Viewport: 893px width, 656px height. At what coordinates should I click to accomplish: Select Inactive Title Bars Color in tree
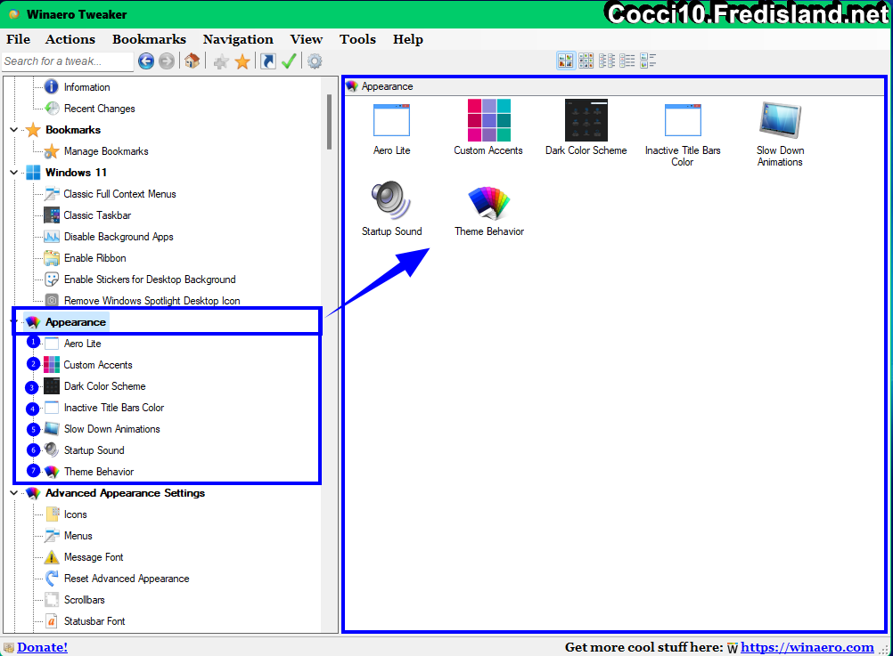click(x=114, y=408)
